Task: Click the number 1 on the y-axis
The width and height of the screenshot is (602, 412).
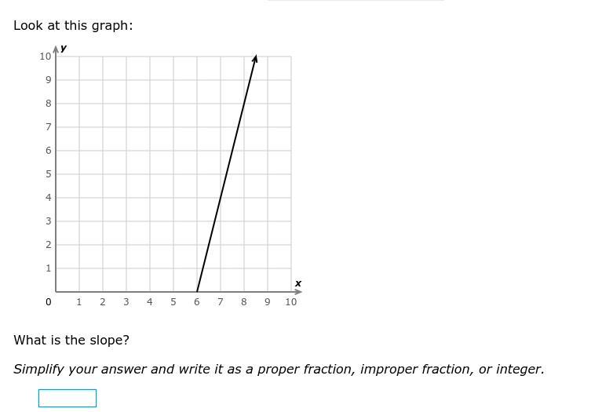Action: 49,268
